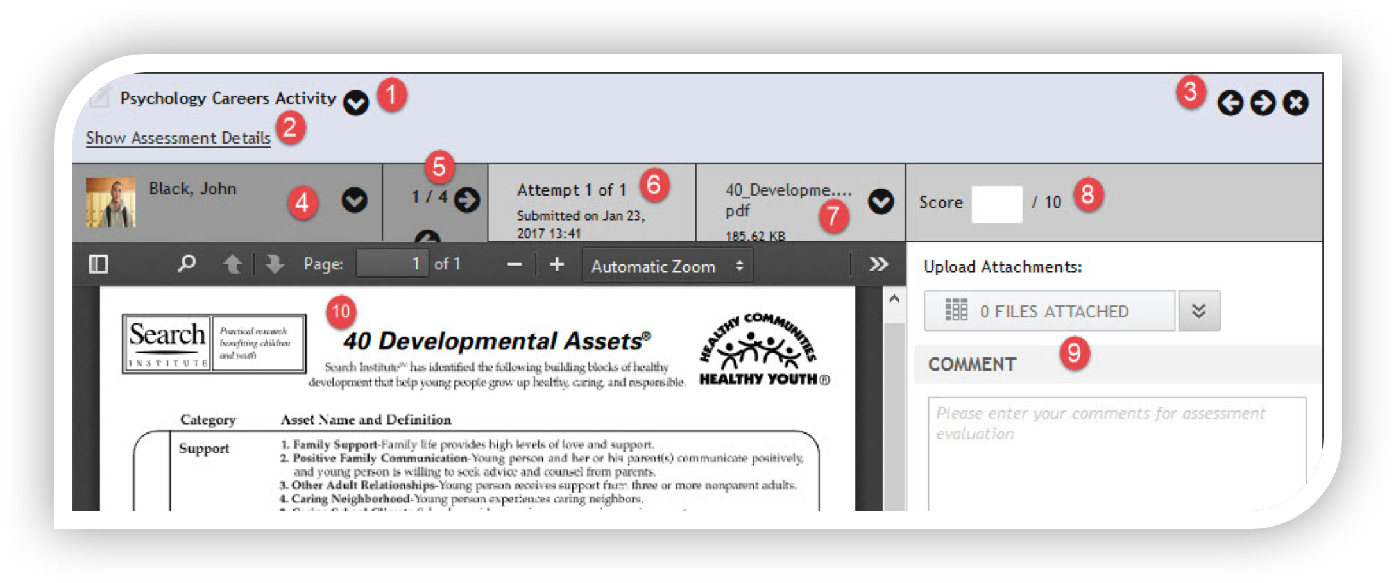Click the 0 FILES ATTACHED button
Screen dimensions: 1396x583
pos(1049,311)
